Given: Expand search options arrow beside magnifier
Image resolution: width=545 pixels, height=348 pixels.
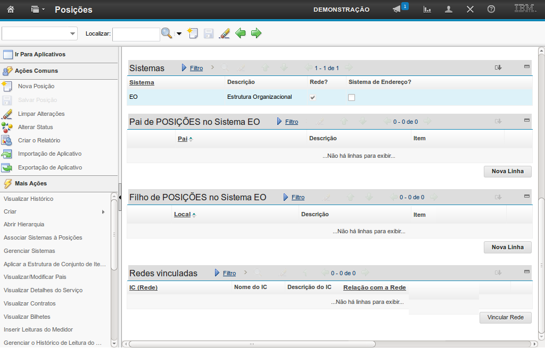Looking at the screenshot, I should (x=179, y=34).
